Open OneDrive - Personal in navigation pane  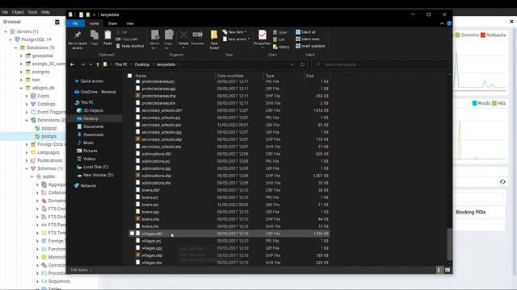(98, 92)
